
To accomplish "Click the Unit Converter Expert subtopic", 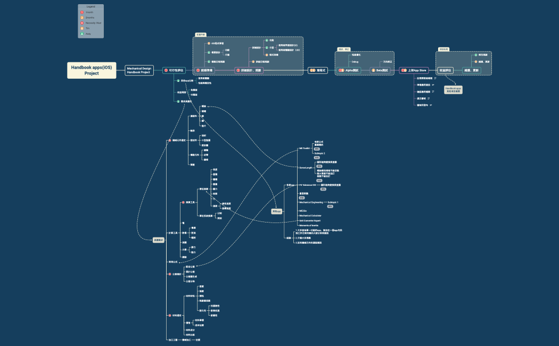I will coord(310,220).
